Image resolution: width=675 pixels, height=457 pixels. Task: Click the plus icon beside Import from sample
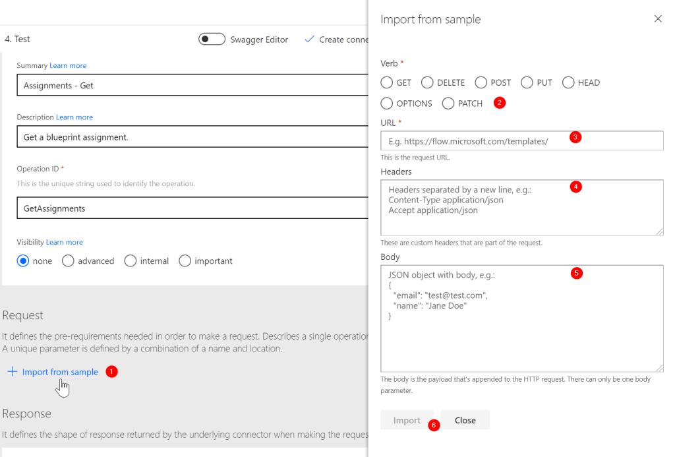(x=12, y=372)
